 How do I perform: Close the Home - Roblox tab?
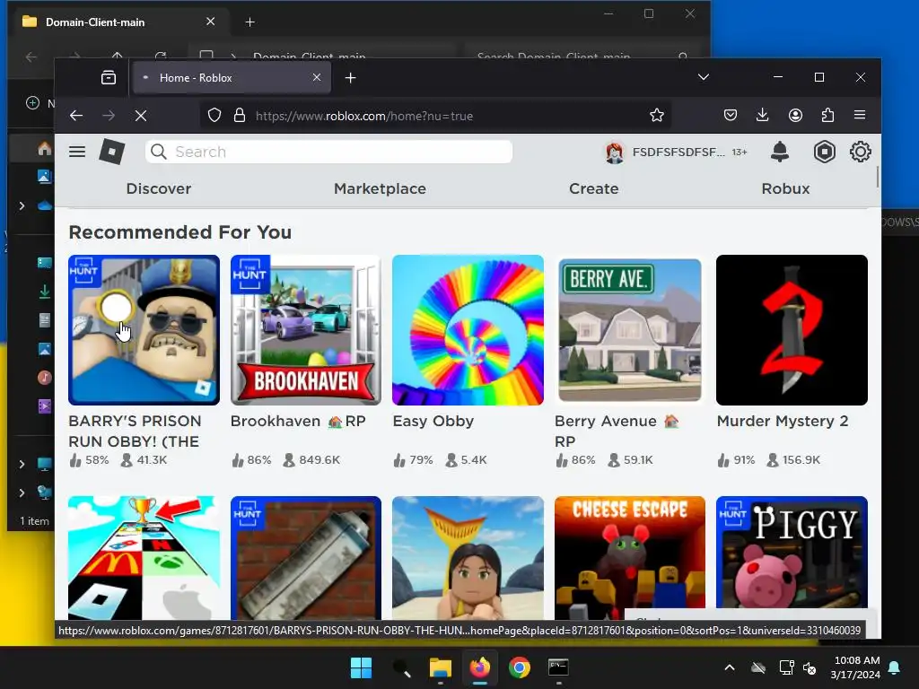(x=317, y=77)
